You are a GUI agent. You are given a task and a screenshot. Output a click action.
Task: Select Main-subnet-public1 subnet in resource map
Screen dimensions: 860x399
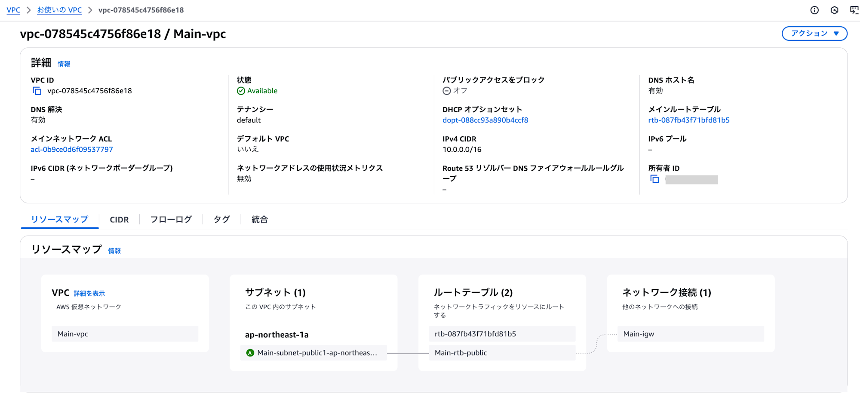[313, 353]
